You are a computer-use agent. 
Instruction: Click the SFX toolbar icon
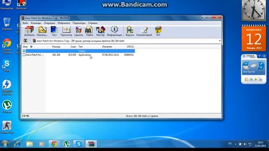(x=158, y=31)
